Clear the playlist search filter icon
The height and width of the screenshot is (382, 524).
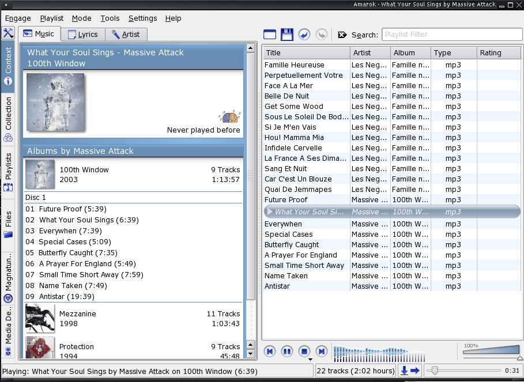(342, 35)
